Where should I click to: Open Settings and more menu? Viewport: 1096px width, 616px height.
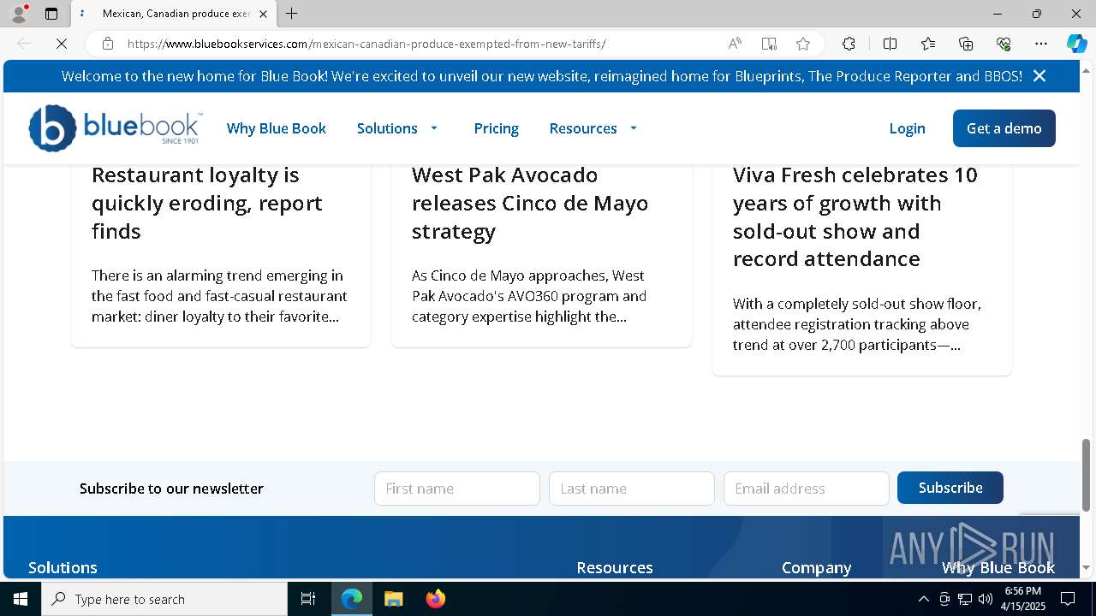1041,44
